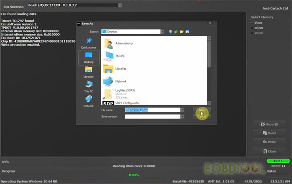The width and height of the screenshot is (292, 184).
Task: Select the xRom memory option
Action: pos(252,33)
